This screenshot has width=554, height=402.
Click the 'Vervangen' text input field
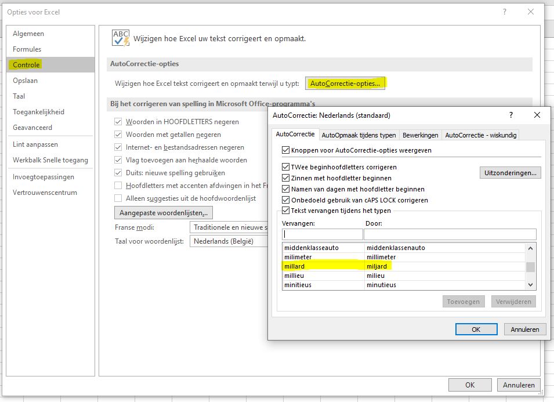click(322, 235)
